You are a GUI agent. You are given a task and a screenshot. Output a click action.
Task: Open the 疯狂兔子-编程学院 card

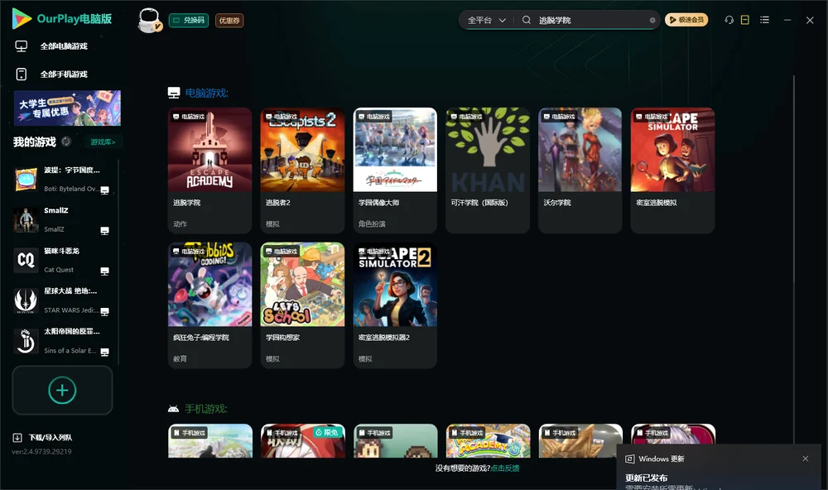[x=209, y=305]
